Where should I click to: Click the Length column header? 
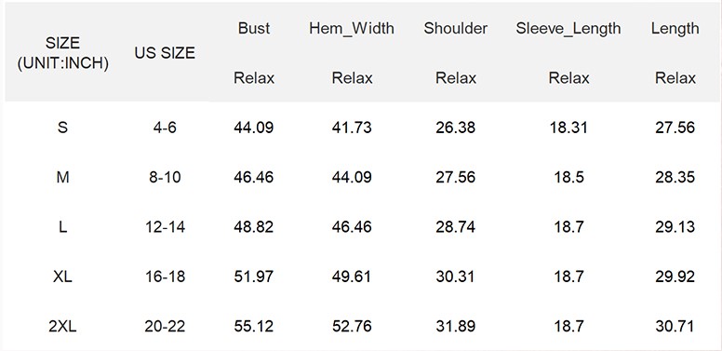tap(675, 29)
